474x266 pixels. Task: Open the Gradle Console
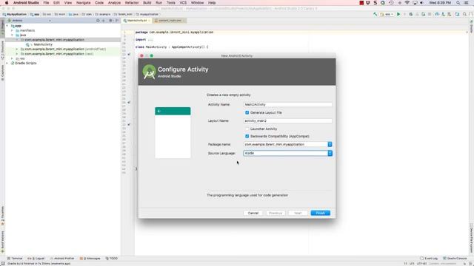[455, 259]
